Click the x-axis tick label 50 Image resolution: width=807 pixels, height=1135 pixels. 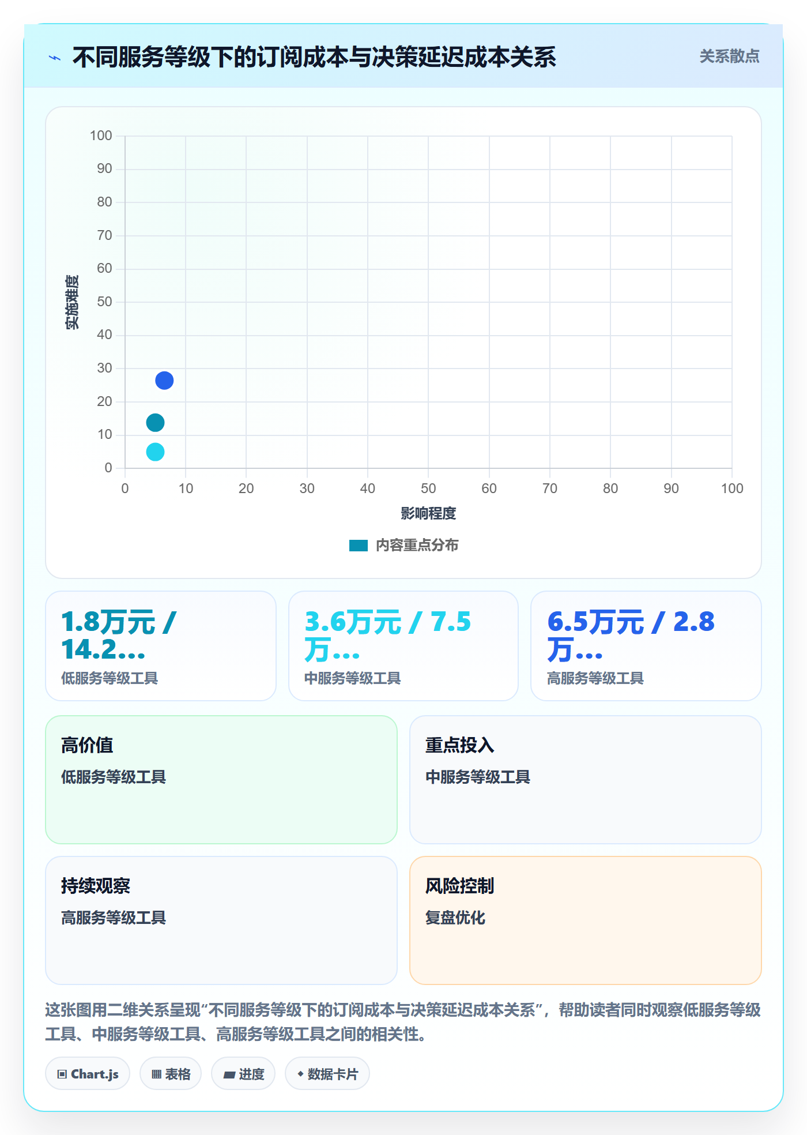(428, 488)
